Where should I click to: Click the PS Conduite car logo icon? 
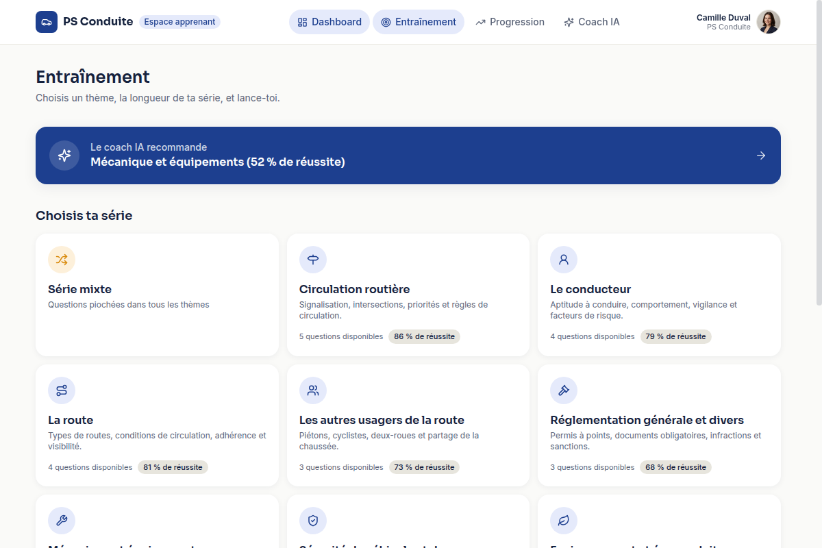coord(47,22)
